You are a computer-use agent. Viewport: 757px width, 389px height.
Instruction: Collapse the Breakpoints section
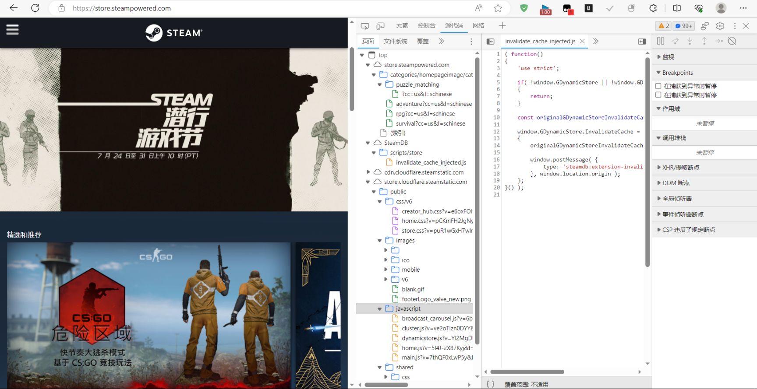pyautogui.click(x=704, y=73)
